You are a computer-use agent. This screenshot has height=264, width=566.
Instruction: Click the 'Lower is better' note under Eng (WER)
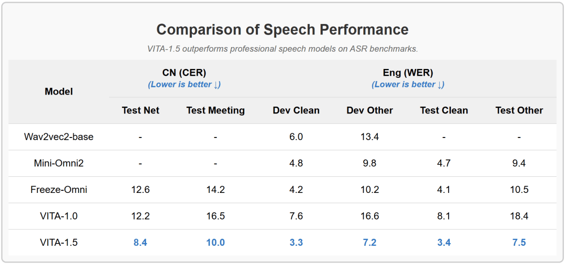[408, 85]
